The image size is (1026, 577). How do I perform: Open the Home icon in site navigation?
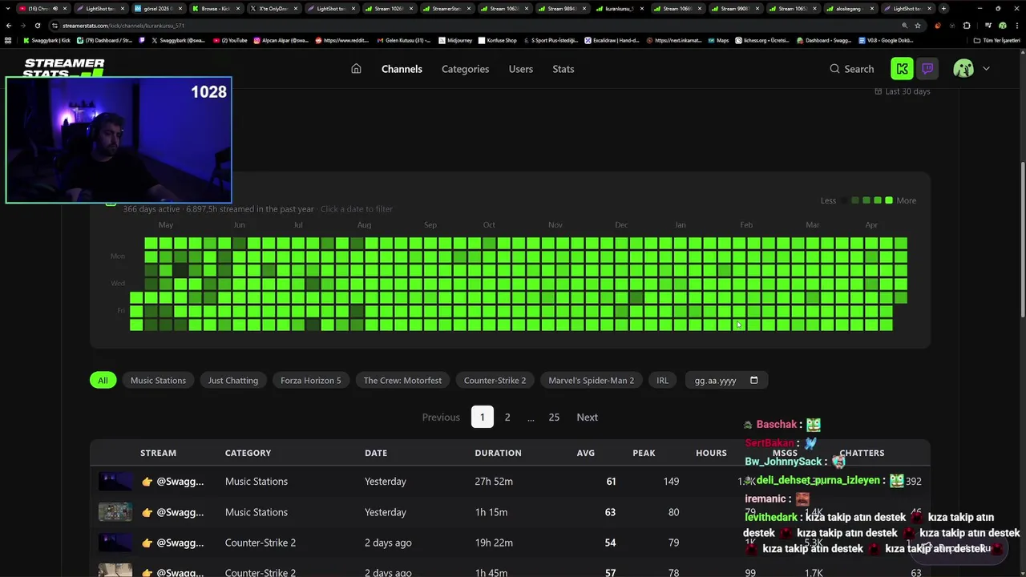[x=356, y=69]
